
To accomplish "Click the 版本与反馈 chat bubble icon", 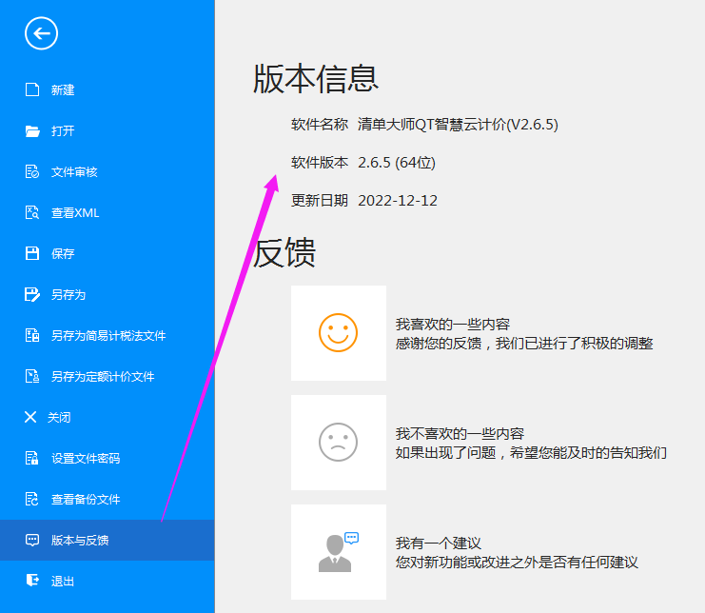I will coord(32,540).
